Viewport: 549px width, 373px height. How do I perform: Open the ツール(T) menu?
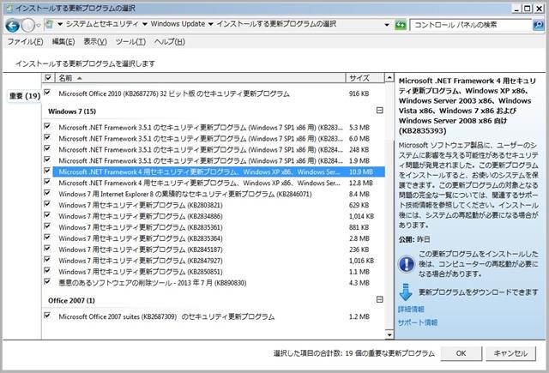click(130, 42)
